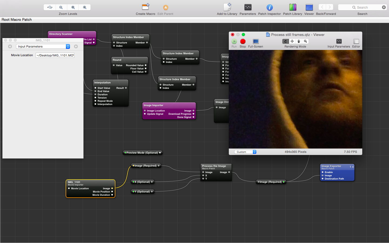Select the move crosshair rendering mode
Viewport: 389px width, 243px height.
(x=292, y=41)
